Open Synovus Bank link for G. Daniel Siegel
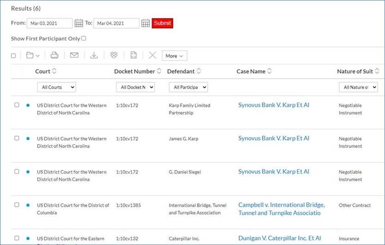385x245 pixels. click(274, 172)
